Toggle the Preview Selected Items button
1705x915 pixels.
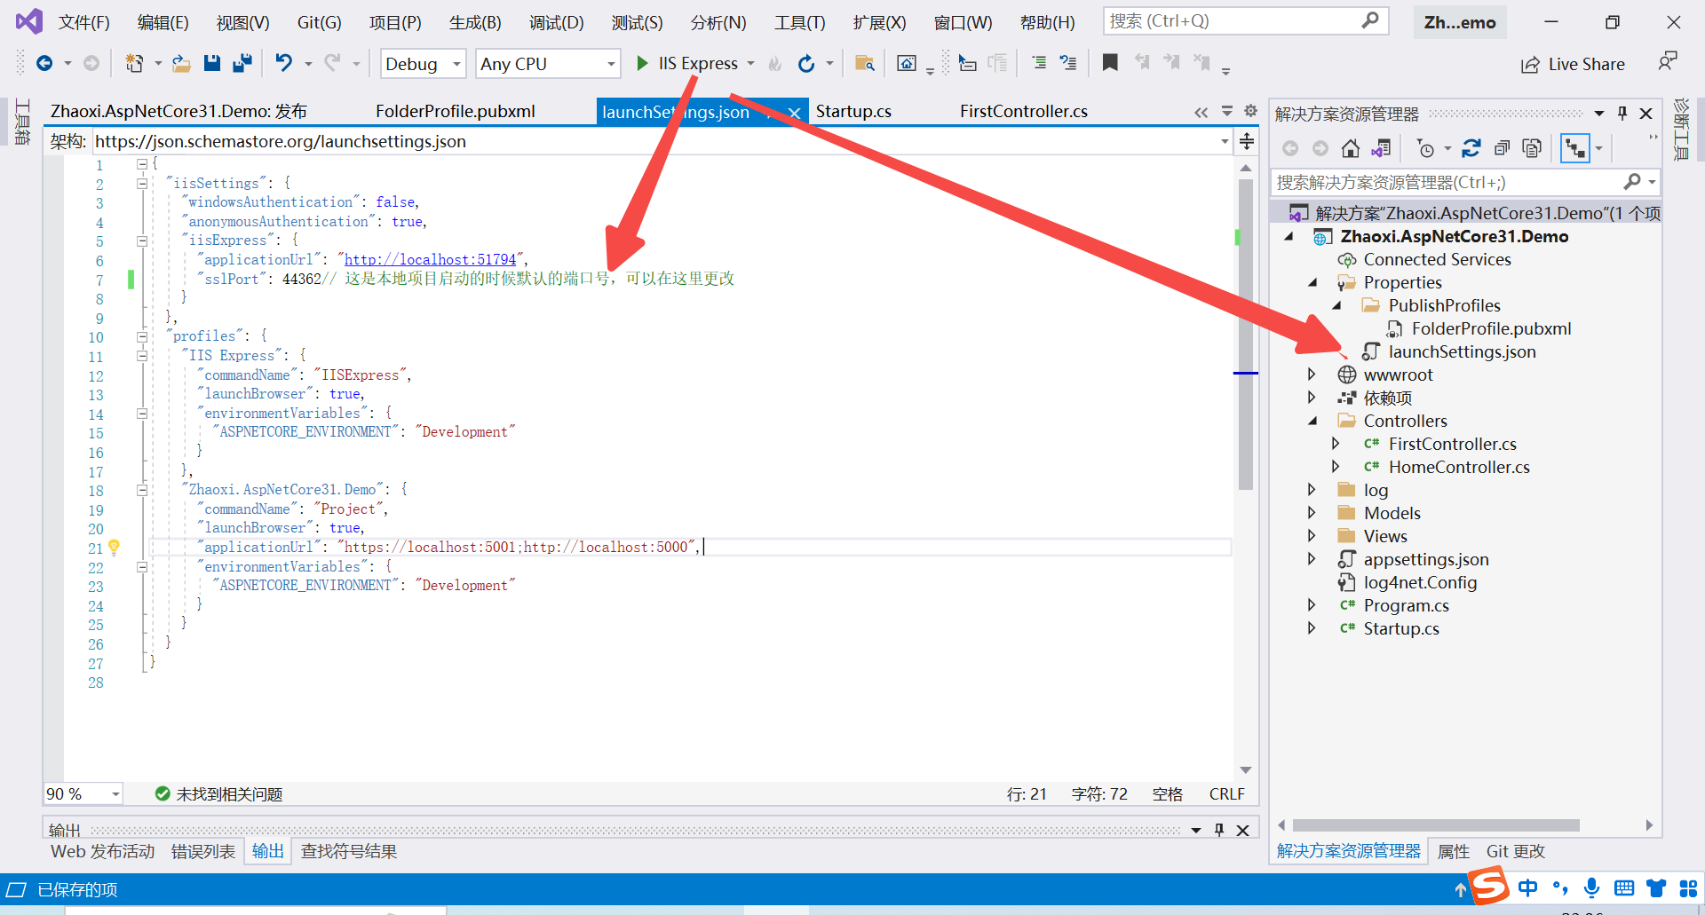(x=1575, y=148)
